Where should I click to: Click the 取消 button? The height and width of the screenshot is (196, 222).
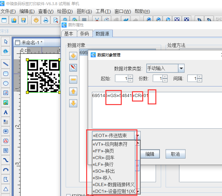(175, 154)
